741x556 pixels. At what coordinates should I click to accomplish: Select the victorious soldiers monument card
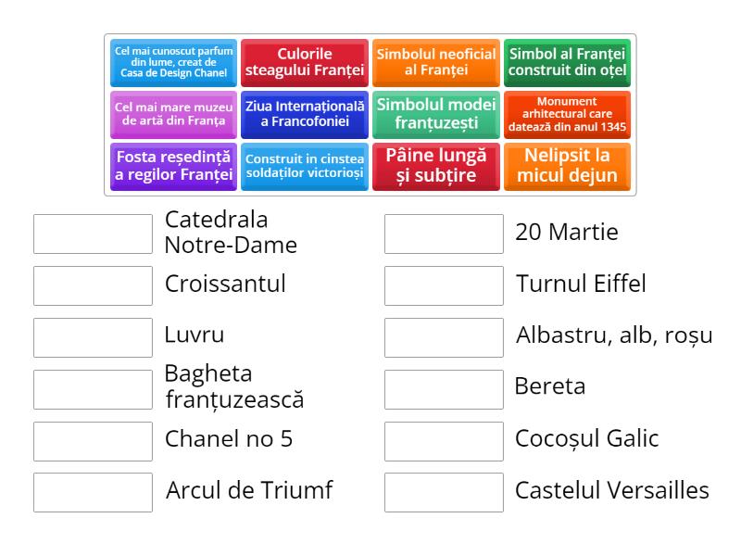tap(305, 167)
